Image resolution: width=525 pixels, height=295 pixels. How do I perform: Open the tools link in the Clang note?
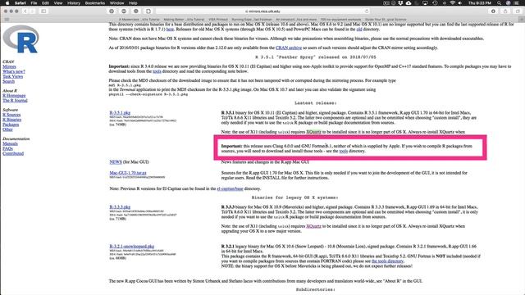344,151
